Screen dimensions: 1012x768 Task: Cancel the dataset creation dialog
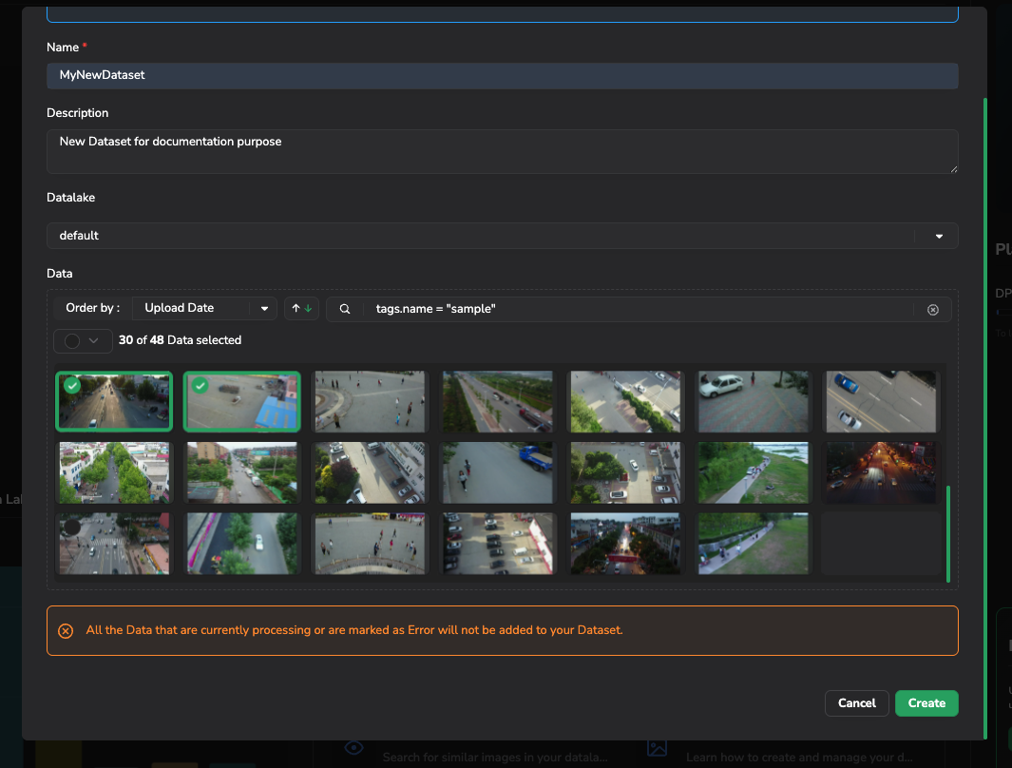[x=856, y=703]
